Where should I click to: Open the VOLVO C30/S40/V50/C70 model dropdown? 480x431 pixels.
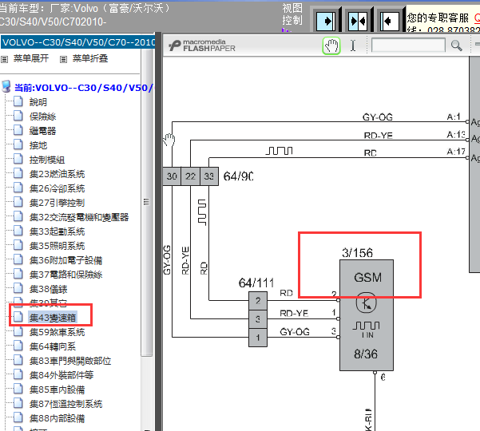pos(77,42)
